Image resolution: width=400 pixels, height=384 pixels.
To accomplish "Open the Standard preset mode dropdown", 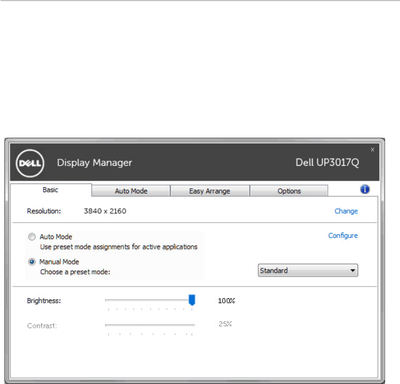I will (308, 271).
